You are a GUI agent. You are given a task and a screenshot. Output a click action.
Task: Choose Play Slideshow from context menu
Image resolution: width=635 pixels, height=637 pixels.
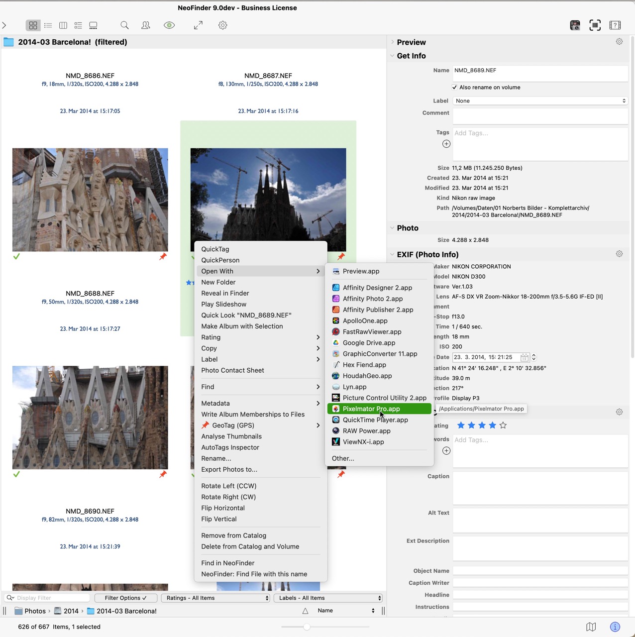(260, 305)
